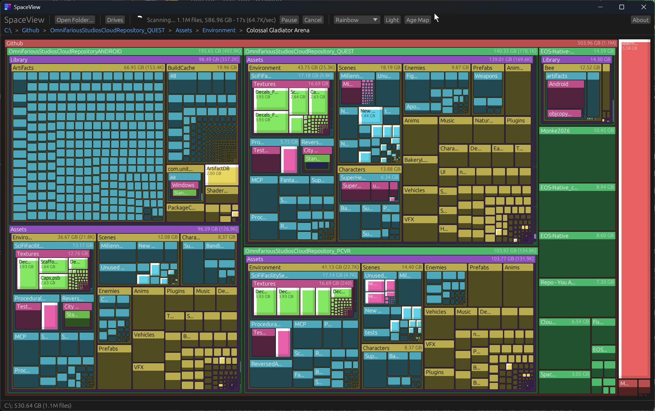
Task: Open the Open Folder dialog
Action: pos(75,20)
